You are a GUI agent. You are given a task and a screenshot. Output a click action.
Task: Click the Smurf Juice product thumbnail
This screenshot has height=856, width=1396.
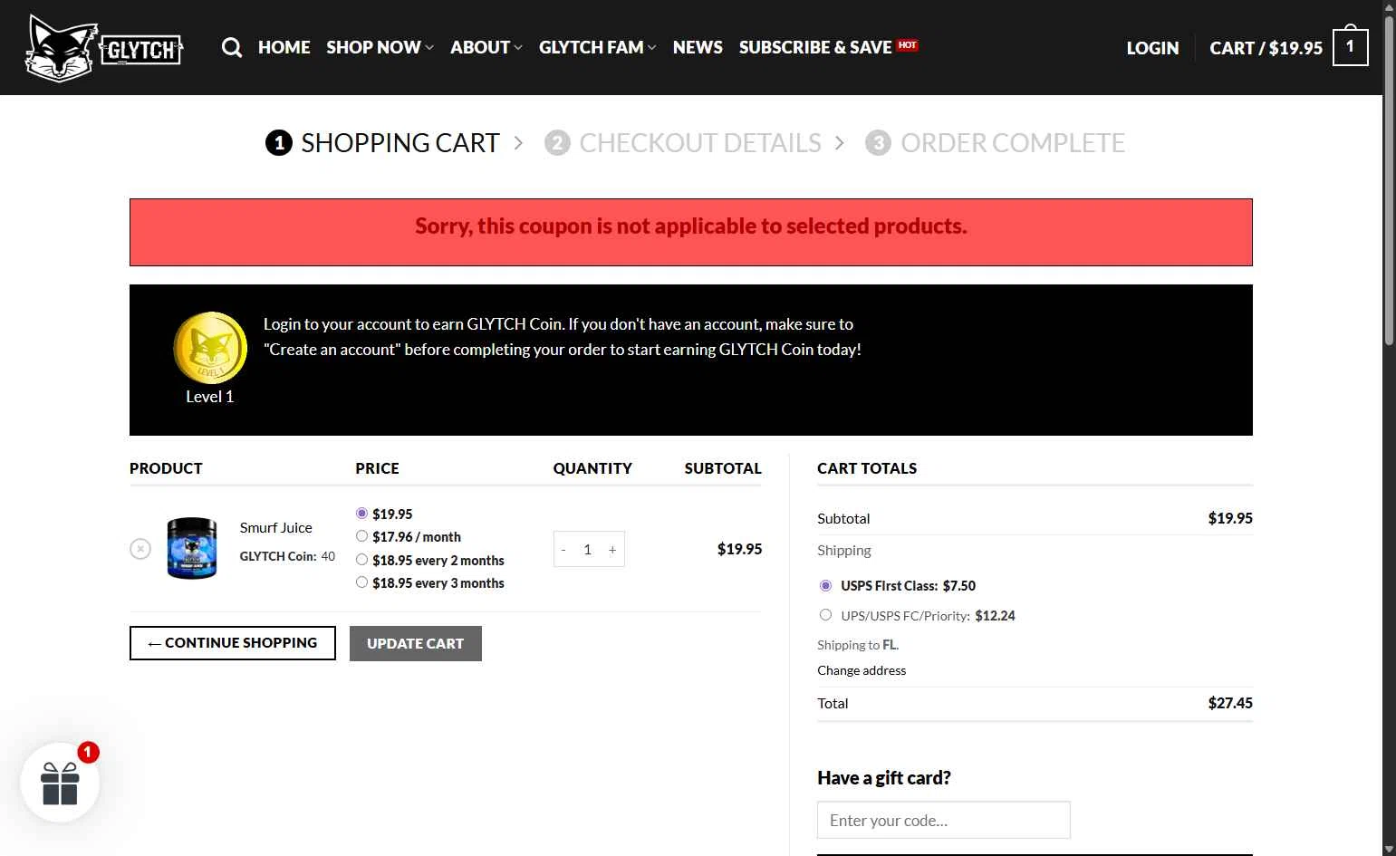(192, 548)
